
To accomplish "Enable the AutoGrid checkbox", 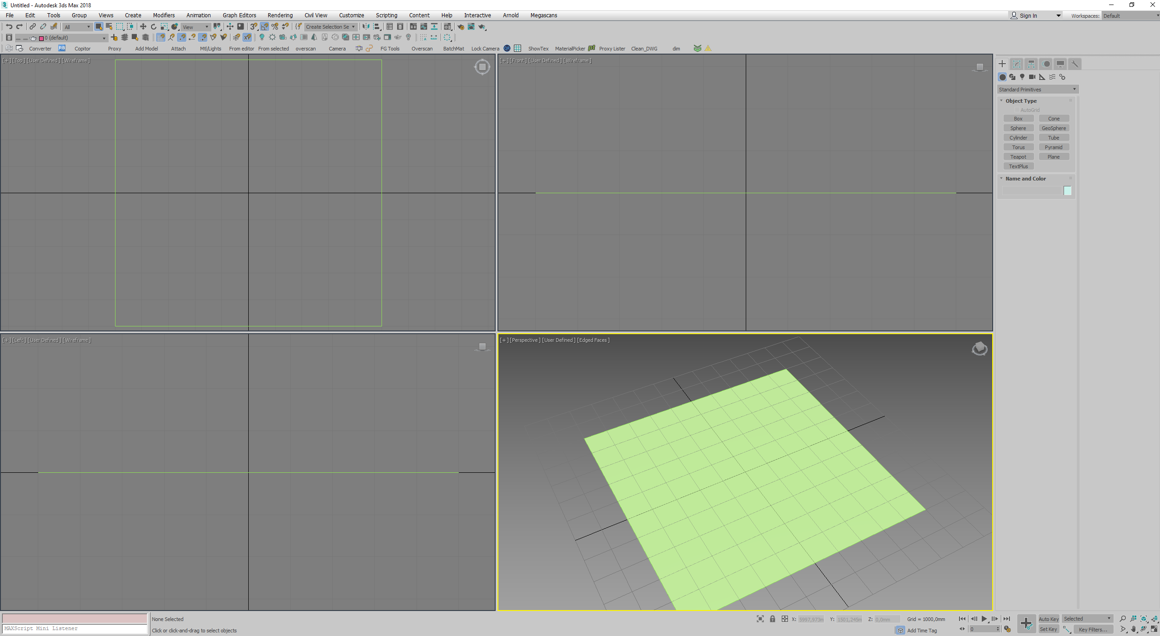I will [1017, 110].
